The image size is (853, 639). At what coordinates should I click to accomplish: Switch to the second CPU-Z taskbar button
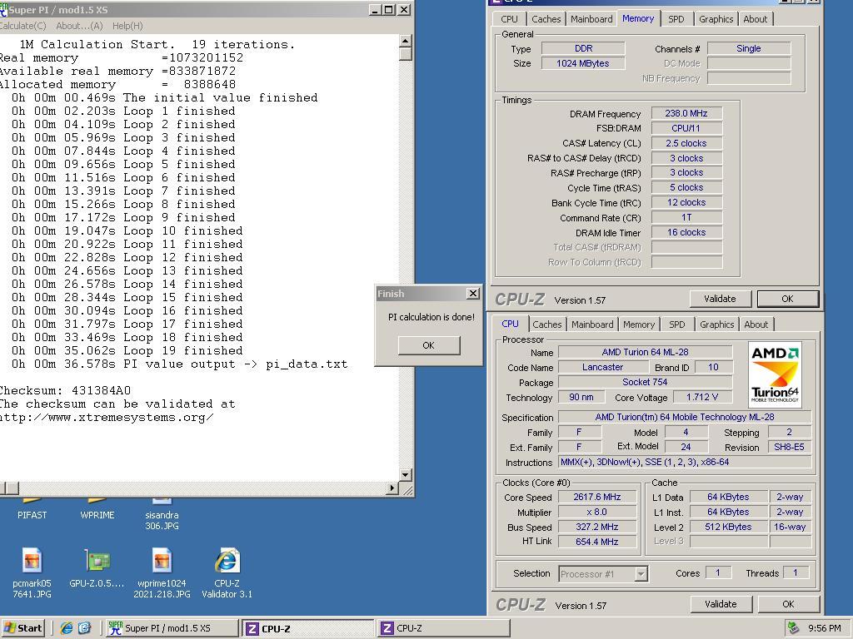pyautogui.click(x=443, y=628)
